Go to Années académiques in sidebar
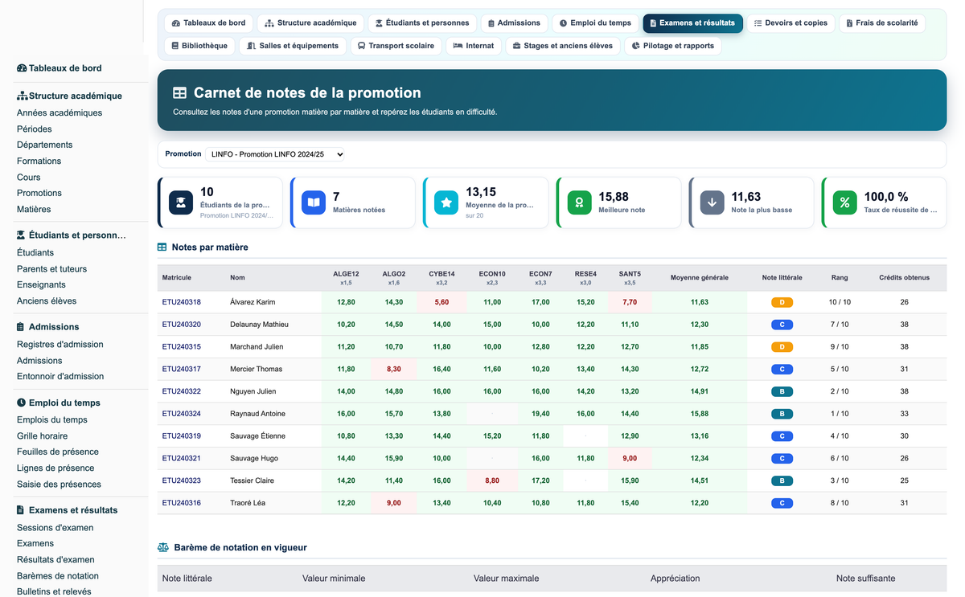 click(x=60, y=113)
